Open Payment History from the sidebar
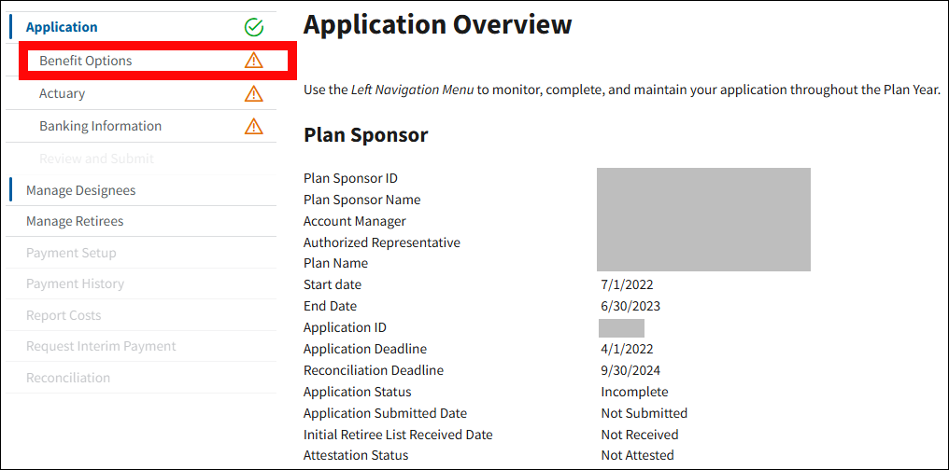Screen dimensions: 949x470 click(x=75, y=283)
